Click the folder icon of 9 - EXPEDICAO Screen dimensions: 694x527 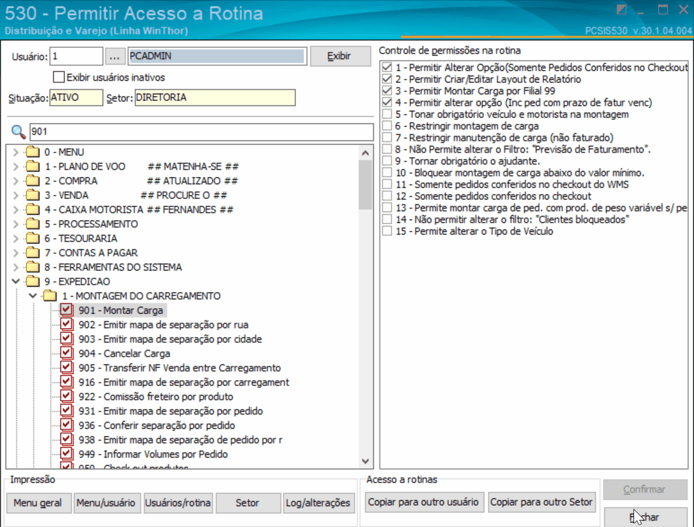tap(32, 281)
